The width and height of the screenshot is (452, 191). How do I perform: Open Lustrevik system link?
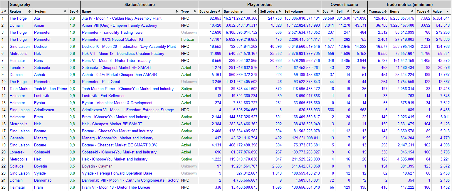(x=42, y=96)
